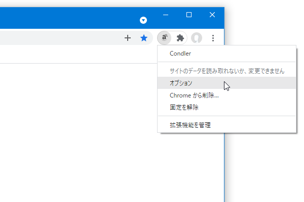
Task: Click the blue bookmark star icon
Action: (144, 38)
